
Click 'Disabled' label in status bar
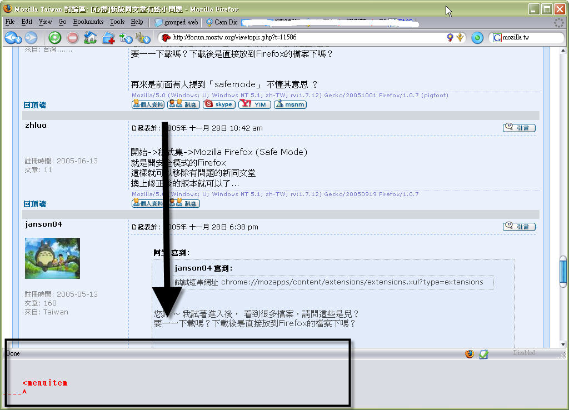coord(524,353)
